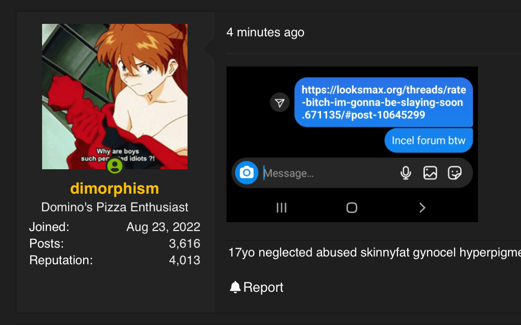Click the paper plane share icon
The image size is (521, 325).
(279, 102)
